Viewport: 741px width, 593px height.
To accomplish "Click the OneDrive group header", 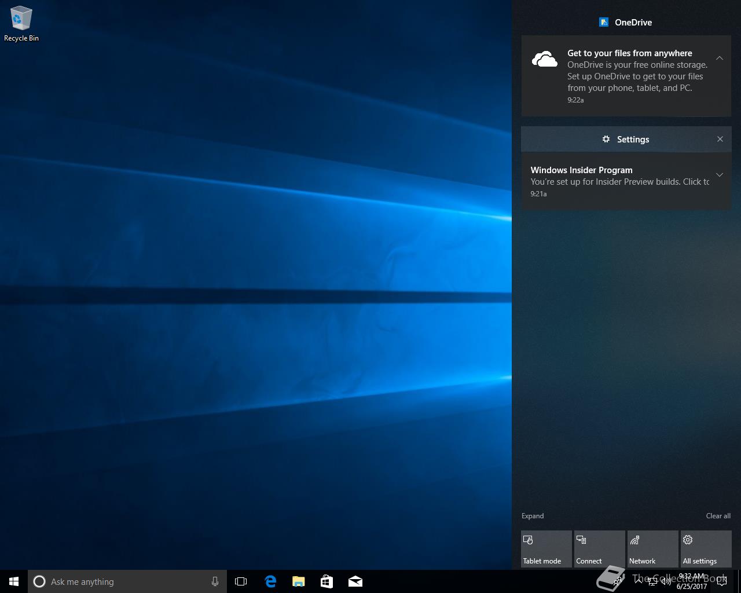I will click(626, 22).
